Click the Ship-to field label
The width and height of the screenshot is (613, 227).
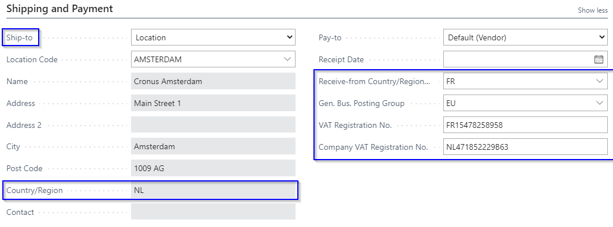pos(20,37)
